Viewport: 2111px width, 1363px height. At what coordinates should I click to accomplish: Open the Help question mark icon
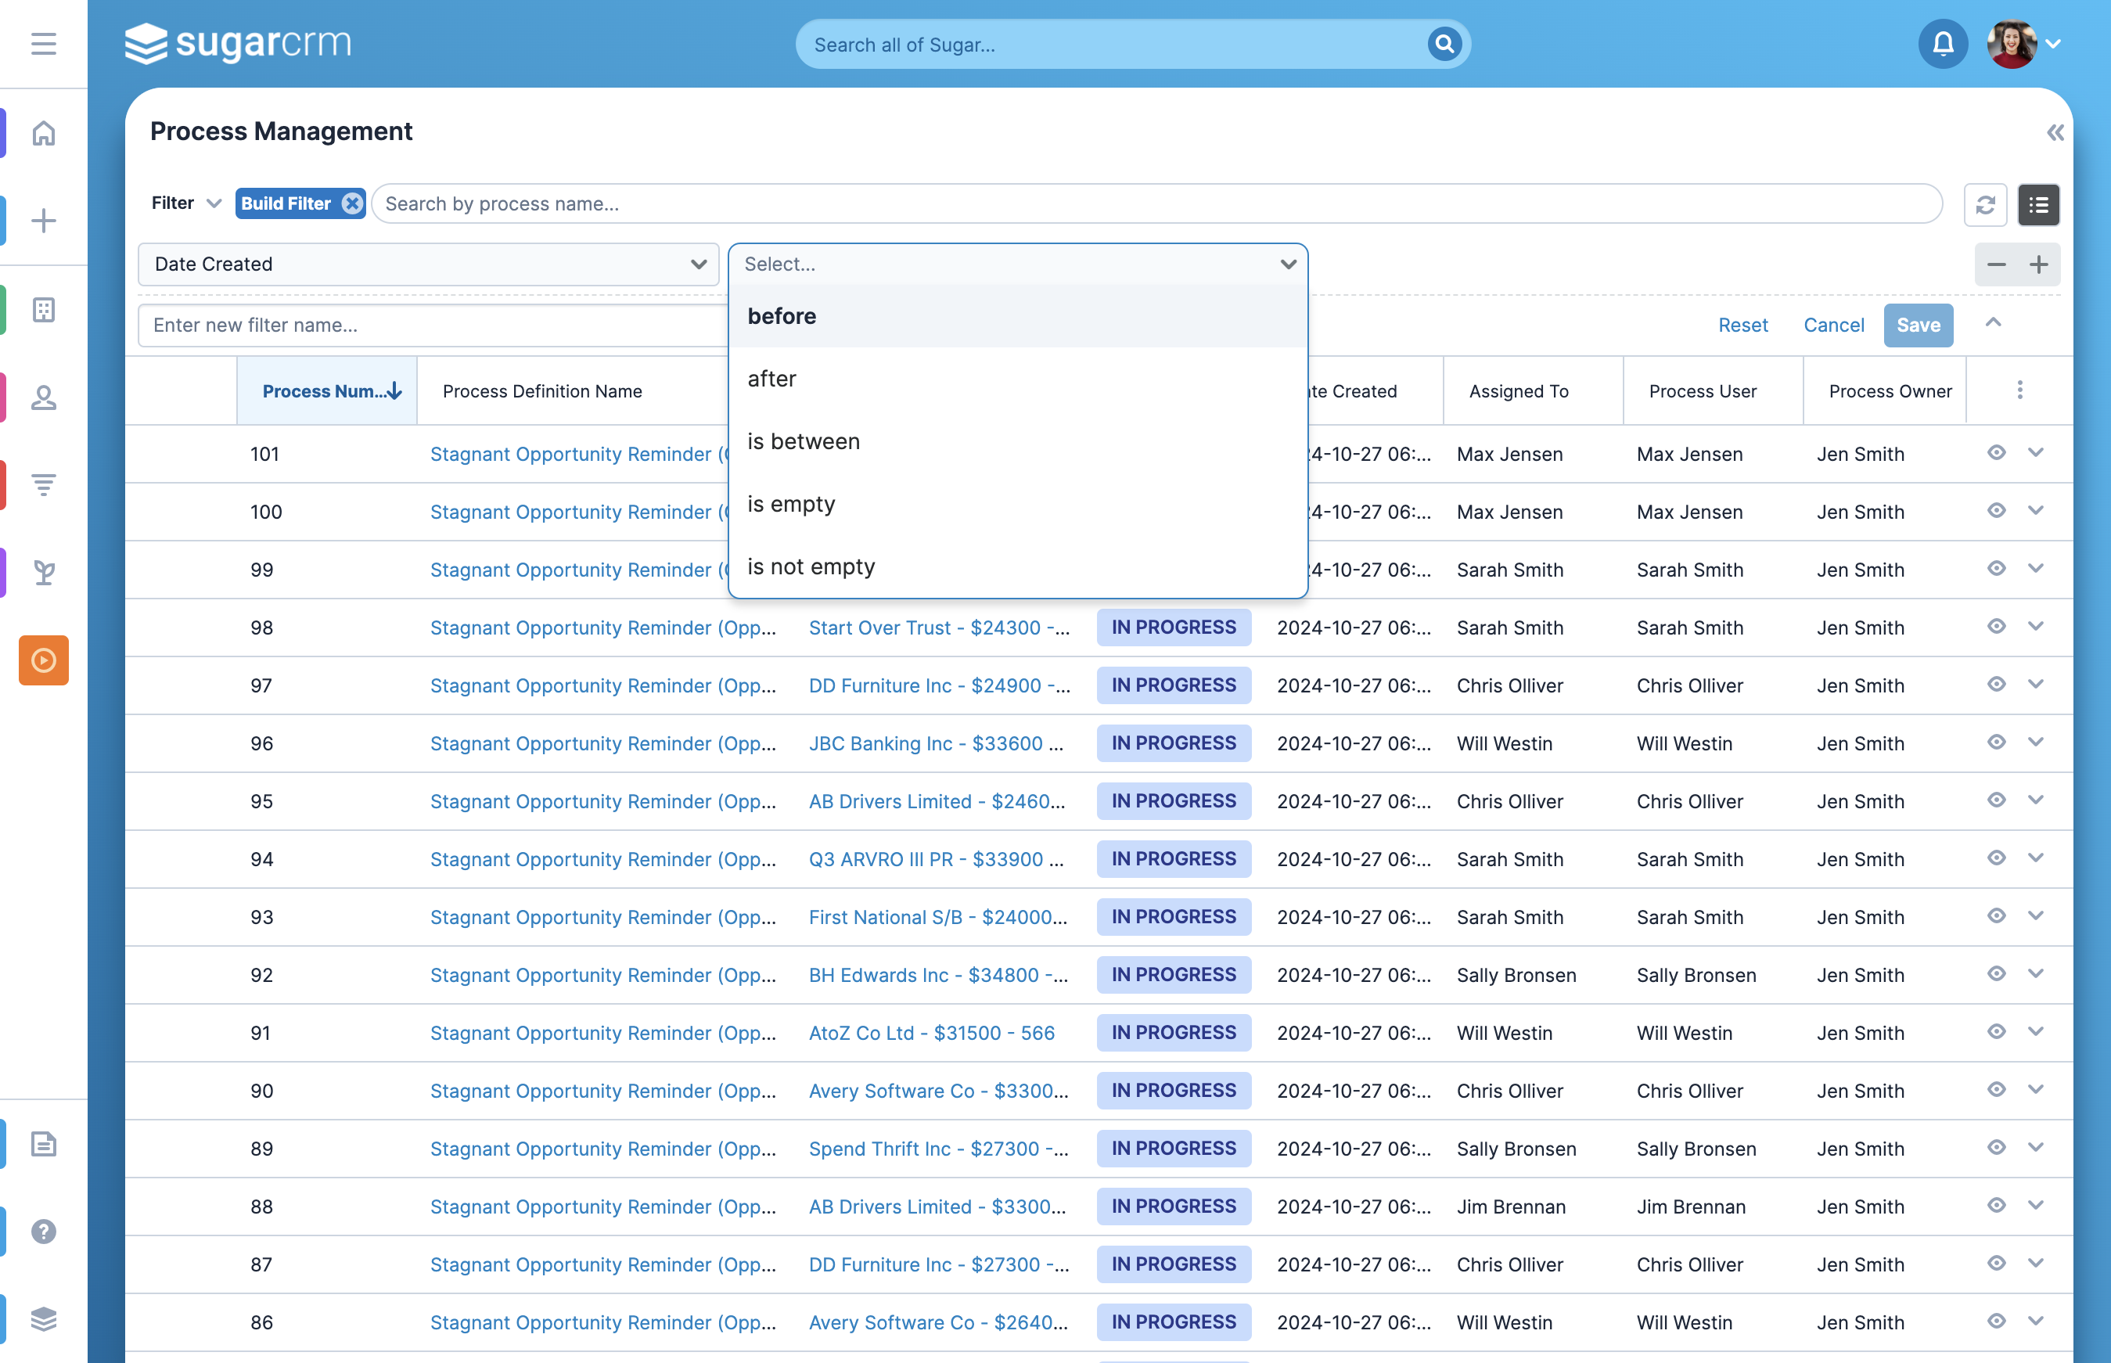(x=43, y=1231)
